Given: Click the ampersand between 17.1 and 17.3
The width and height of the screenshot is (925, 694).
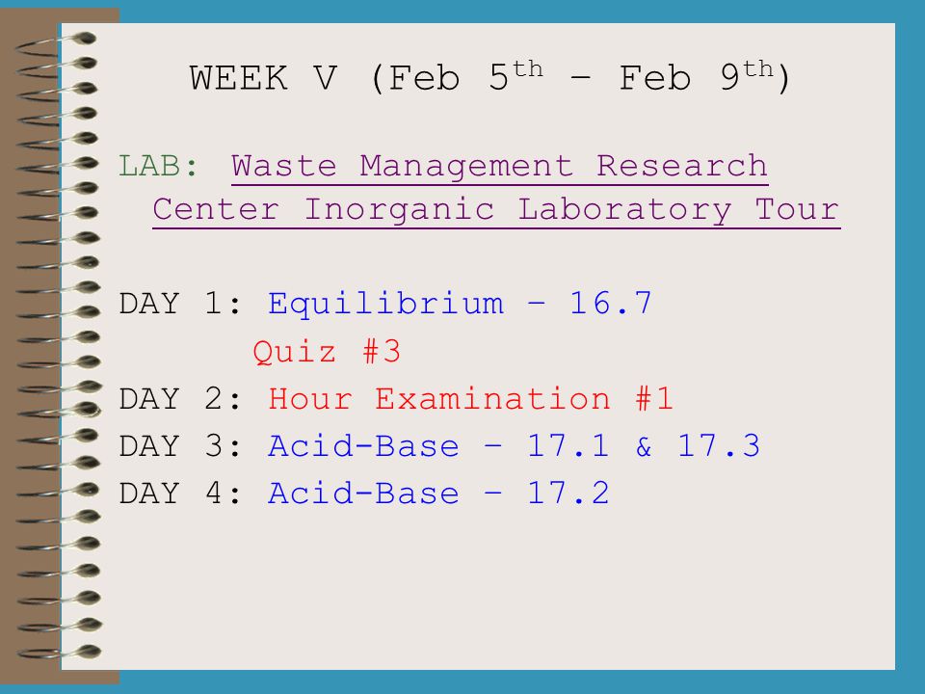Looking at the screenshot, I should tap(644, 446).
